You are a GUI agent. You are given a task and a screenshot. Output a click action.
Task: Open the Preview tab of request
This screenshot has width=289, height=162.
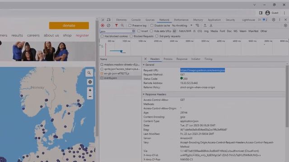168,59
